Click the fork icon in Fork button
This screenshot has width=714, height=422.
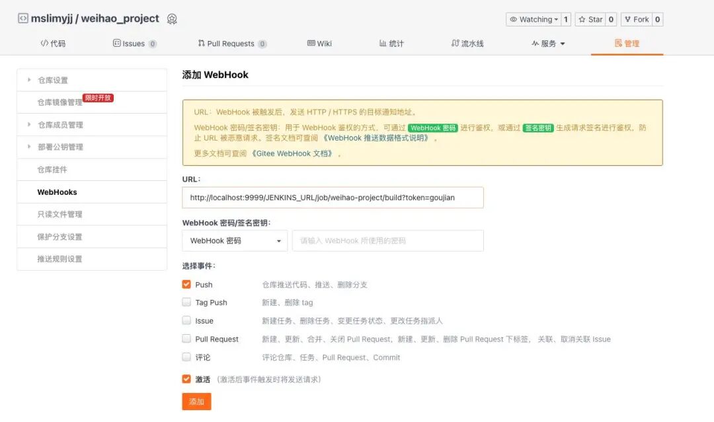(627, 20)
